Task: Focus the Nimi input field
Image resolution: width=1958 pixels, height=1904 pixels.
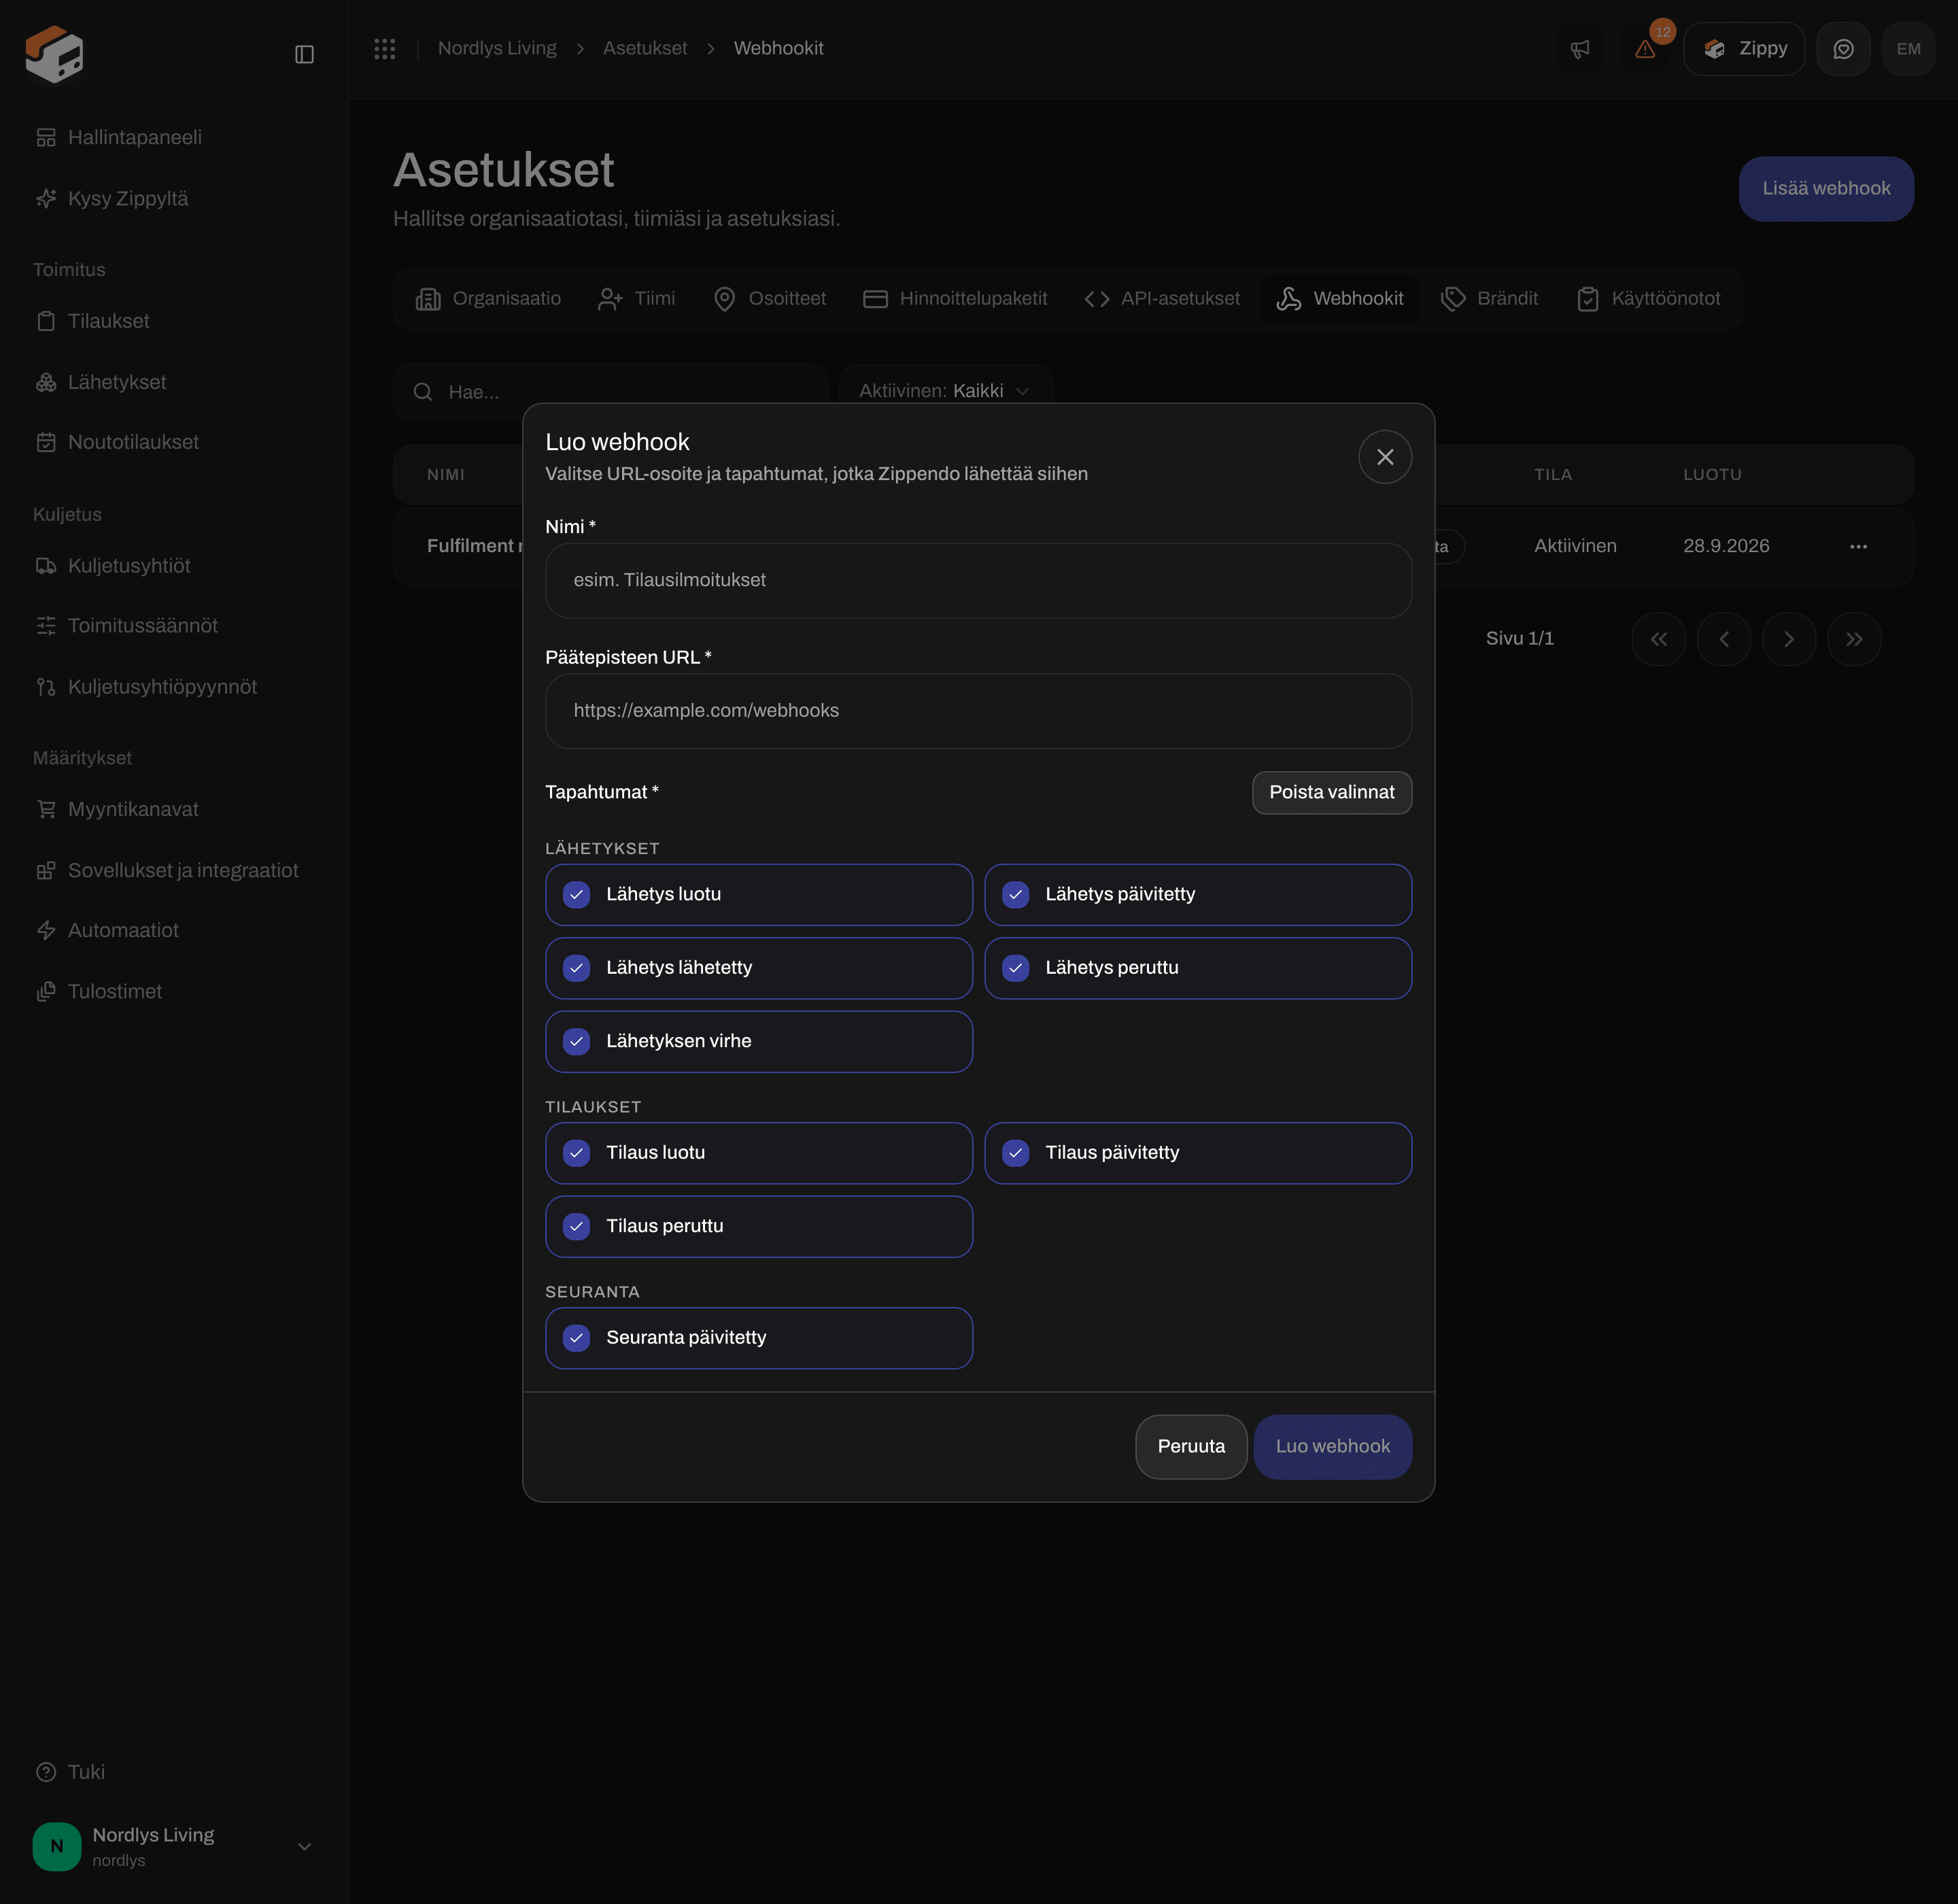Action: pos(979,581)
